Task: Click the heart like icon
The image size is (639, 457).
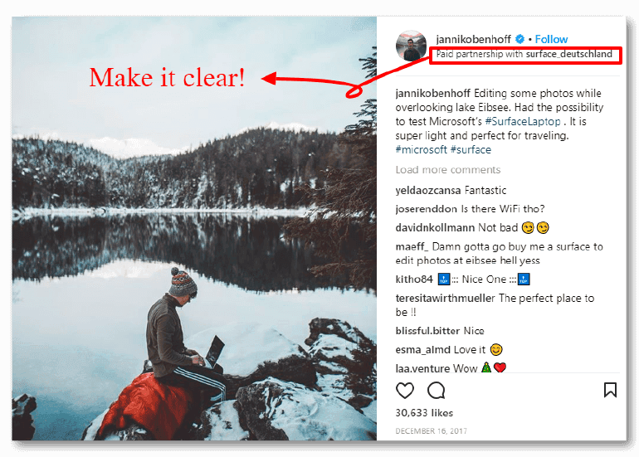Action: [x=405, y=390]
